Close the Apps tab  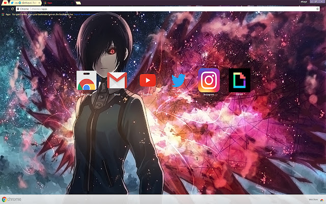pos(72,3)
